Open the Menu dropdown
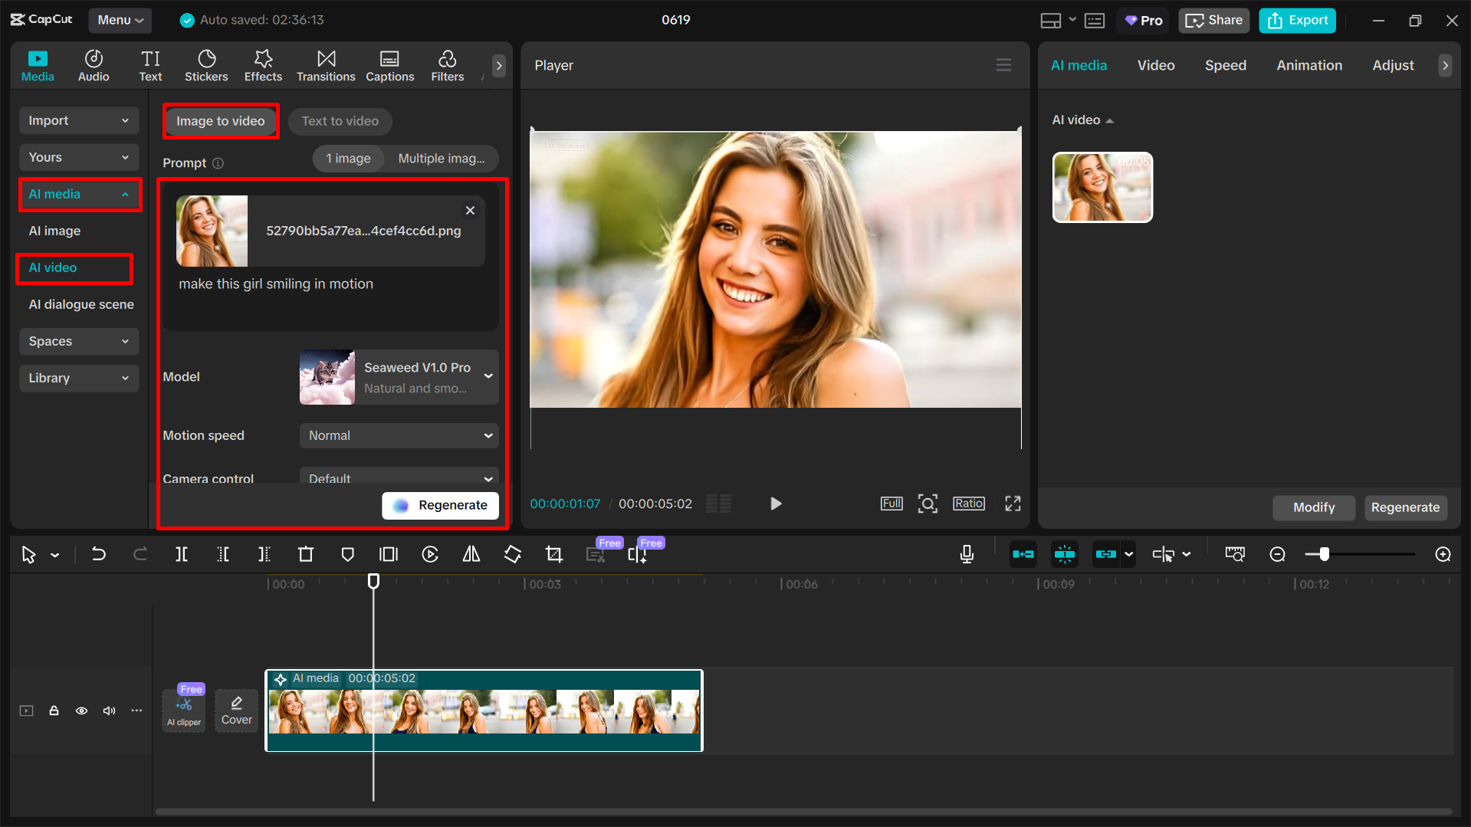This screenshot has height=827, width=1471. [x=120, y=20]
